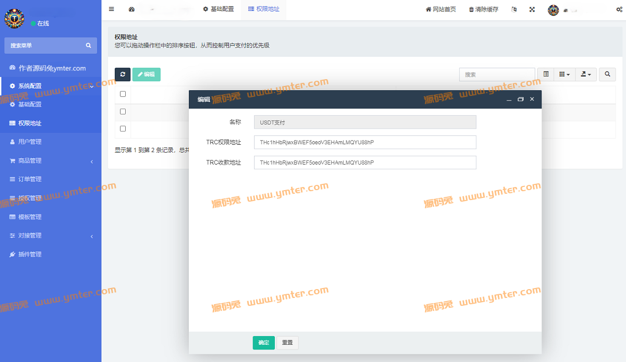
Task: Focus the table 搜索 input
Action: [x=497, y=74]
